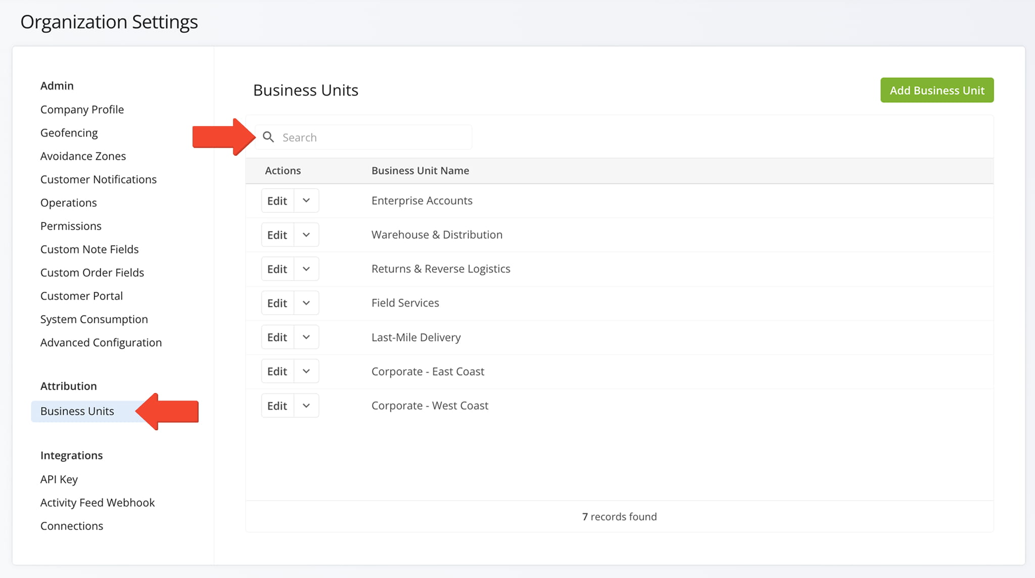This screenshot has height=578, width=1035.
Task: Expand dropdown arrow beside Enterprise Accounts Edit
Action: (306, 201)
